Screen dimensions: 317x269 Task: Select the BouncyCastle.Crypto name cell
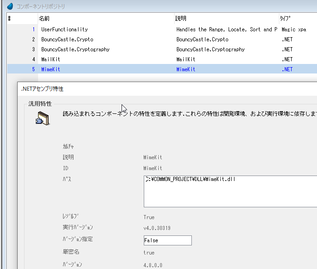[x=67, y=39]
